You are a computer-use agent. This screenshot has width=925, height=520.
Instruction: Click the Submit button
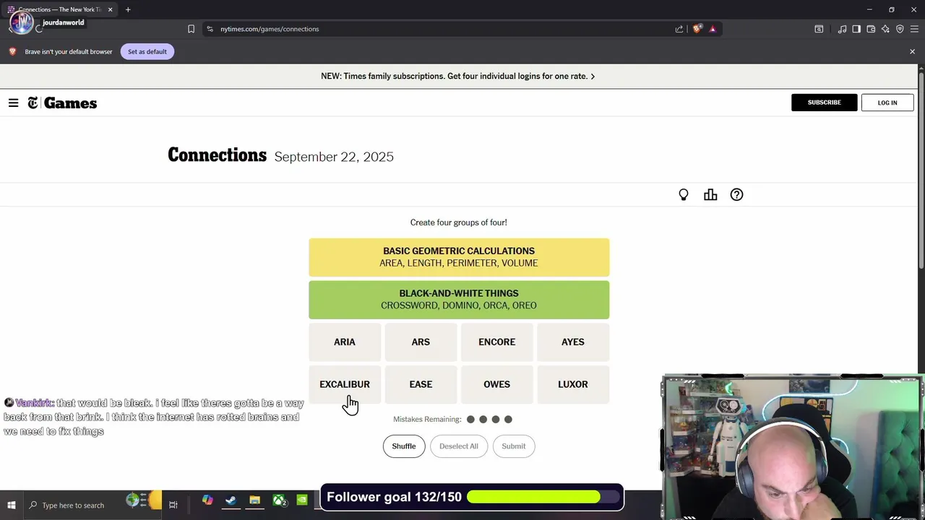[514, 446]
